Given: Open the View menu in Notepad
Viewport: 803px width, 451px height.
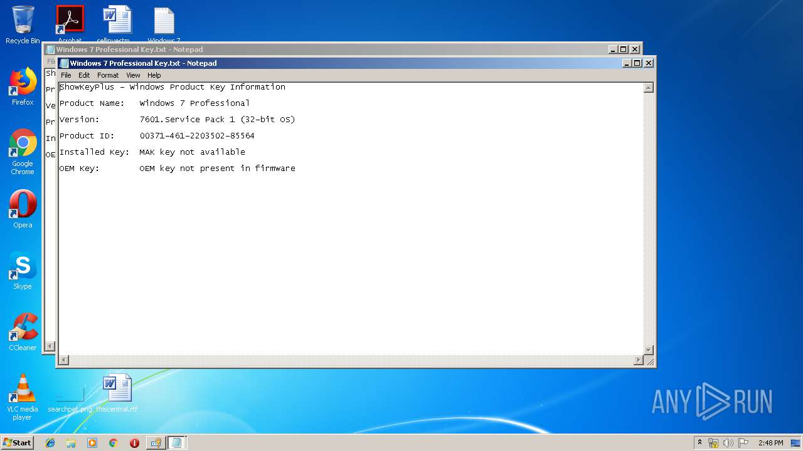Looking at the screenshot, I should (133, 75).
